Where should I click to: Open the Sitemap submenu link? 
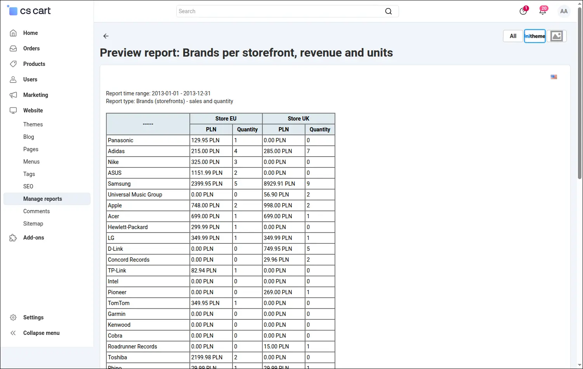pos(33,224)
